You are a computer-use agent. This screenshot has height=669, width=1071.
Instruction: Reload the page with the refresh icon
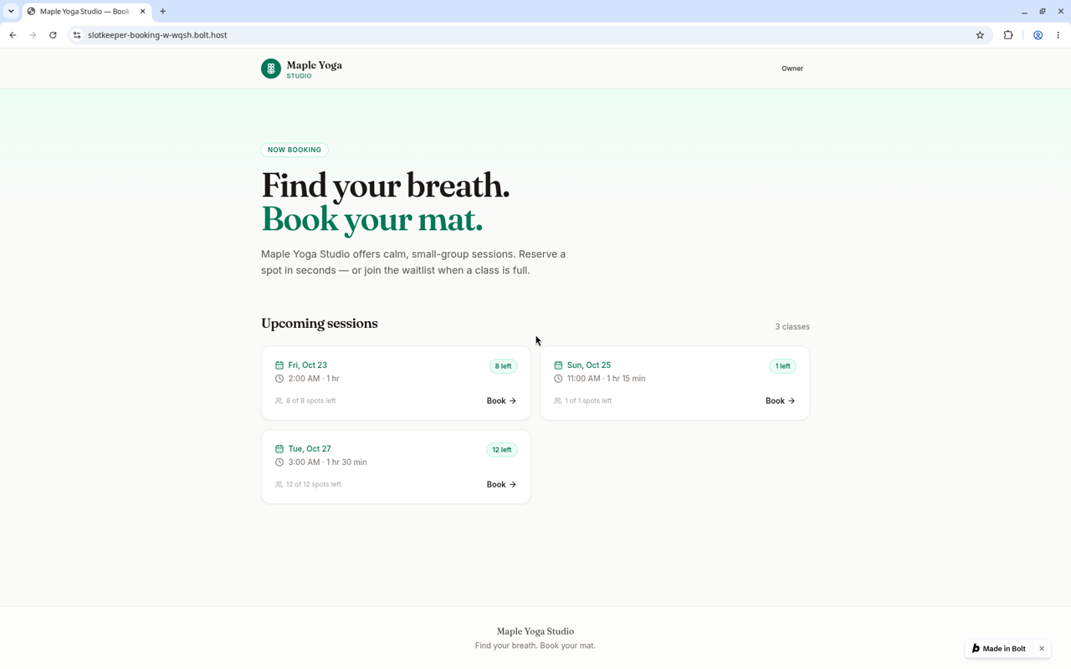[53, 35]
